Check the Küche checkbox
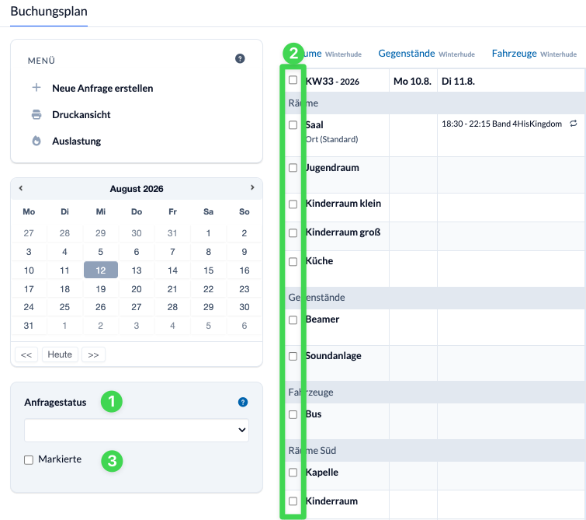Screen dimensions: 586x520 click(x=293, y=262)
